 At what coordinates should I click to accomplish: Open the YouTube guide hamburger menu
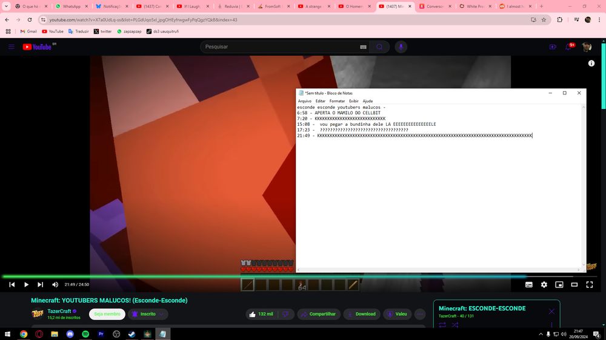click(x=11, y=47)
